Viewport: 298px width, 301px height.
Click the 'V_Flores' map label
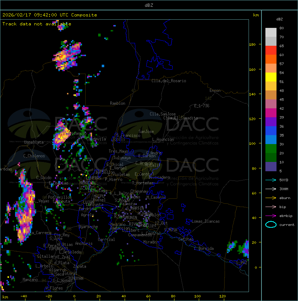pos(54,288)
